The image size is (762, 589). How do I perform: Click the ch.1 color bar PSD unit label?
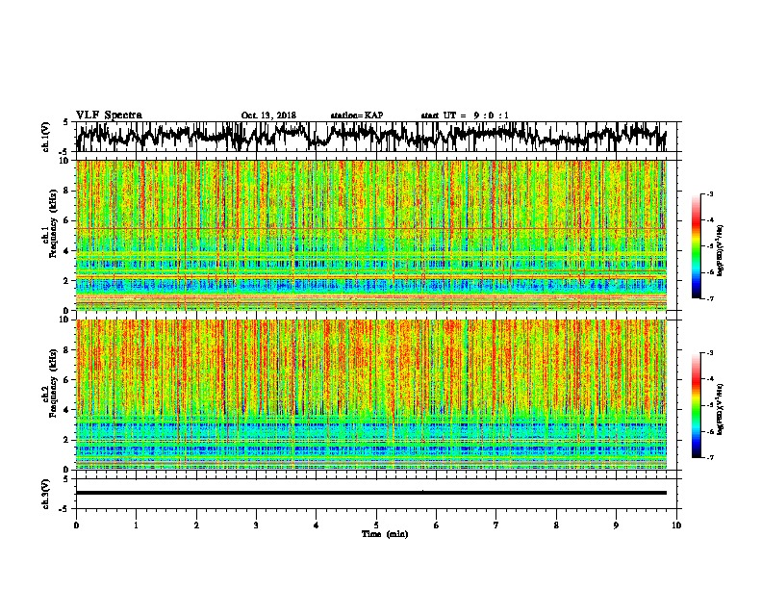click(721, 251)
